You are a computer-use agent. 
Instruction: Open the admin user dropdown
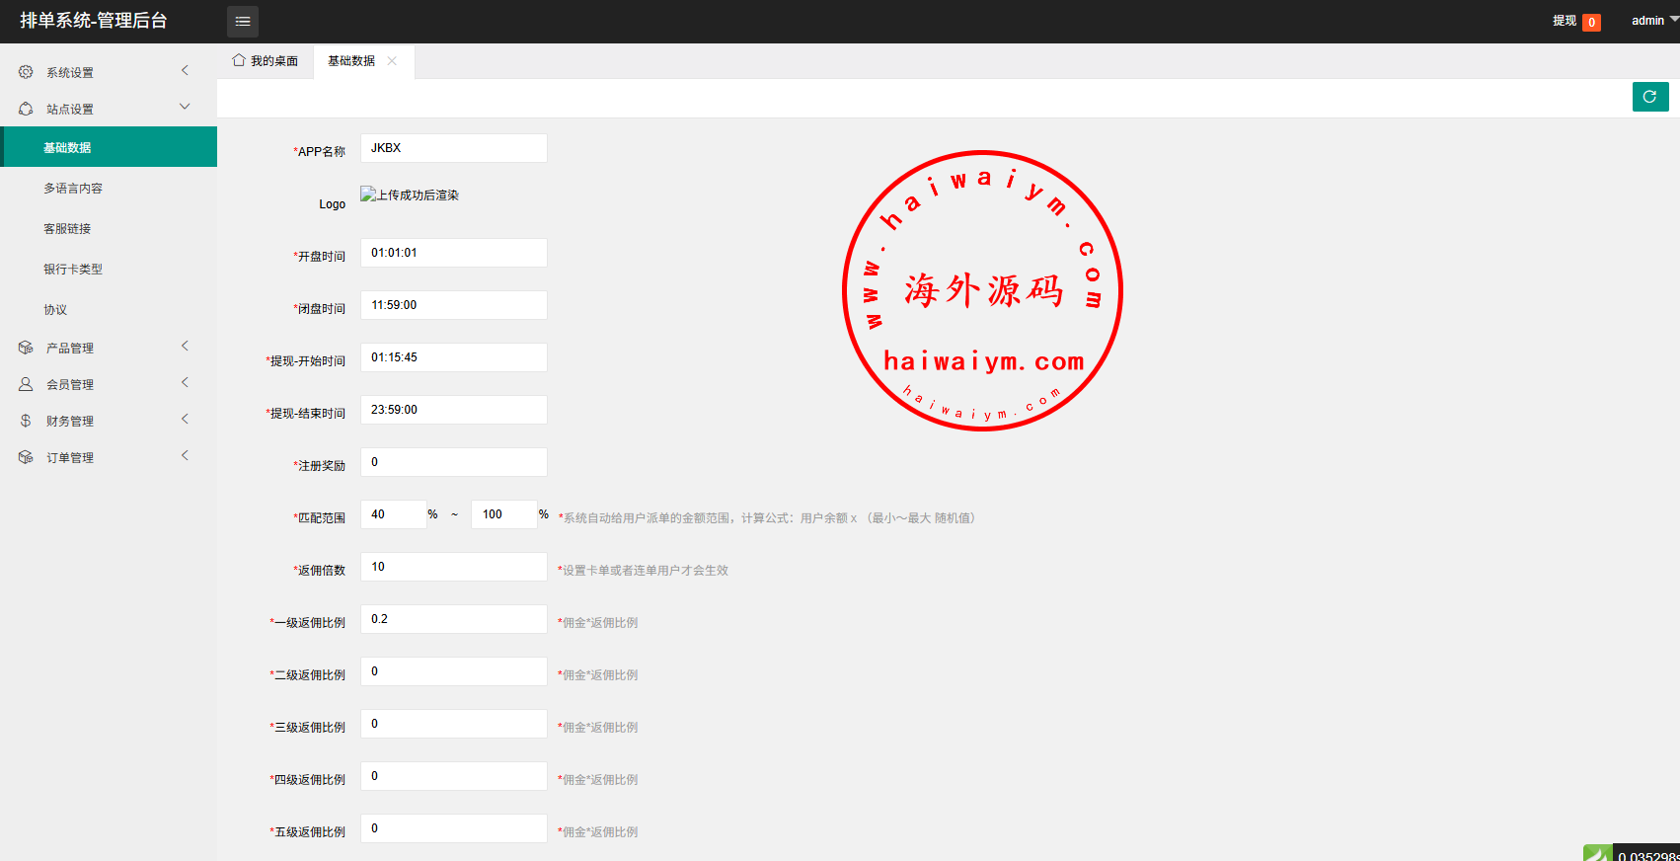pos(1653,21)
